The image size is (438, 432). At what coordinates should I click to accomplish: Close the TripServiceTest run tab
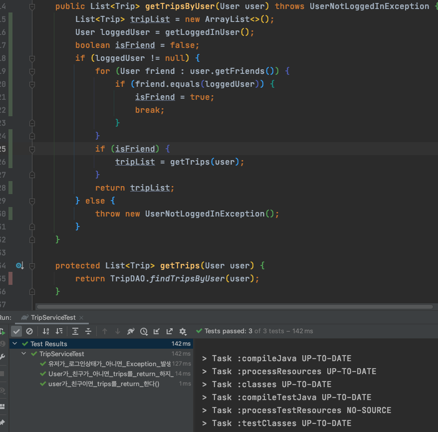click(81, 317)
